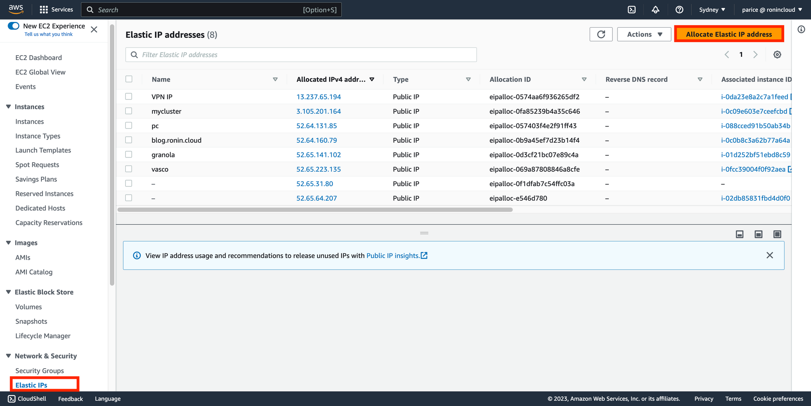Open IP address 52.65.223.135
Image resolution: width=811 pixels, height=406 pixels.
click(x=319, y=169)
